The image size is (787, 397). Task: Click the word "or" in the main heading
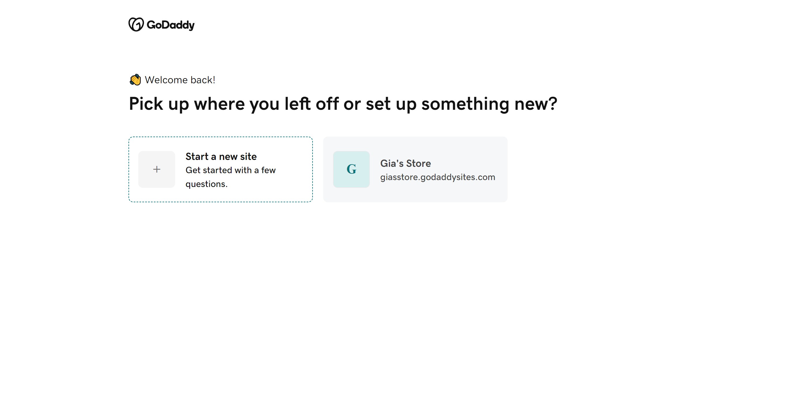point(352,104)
